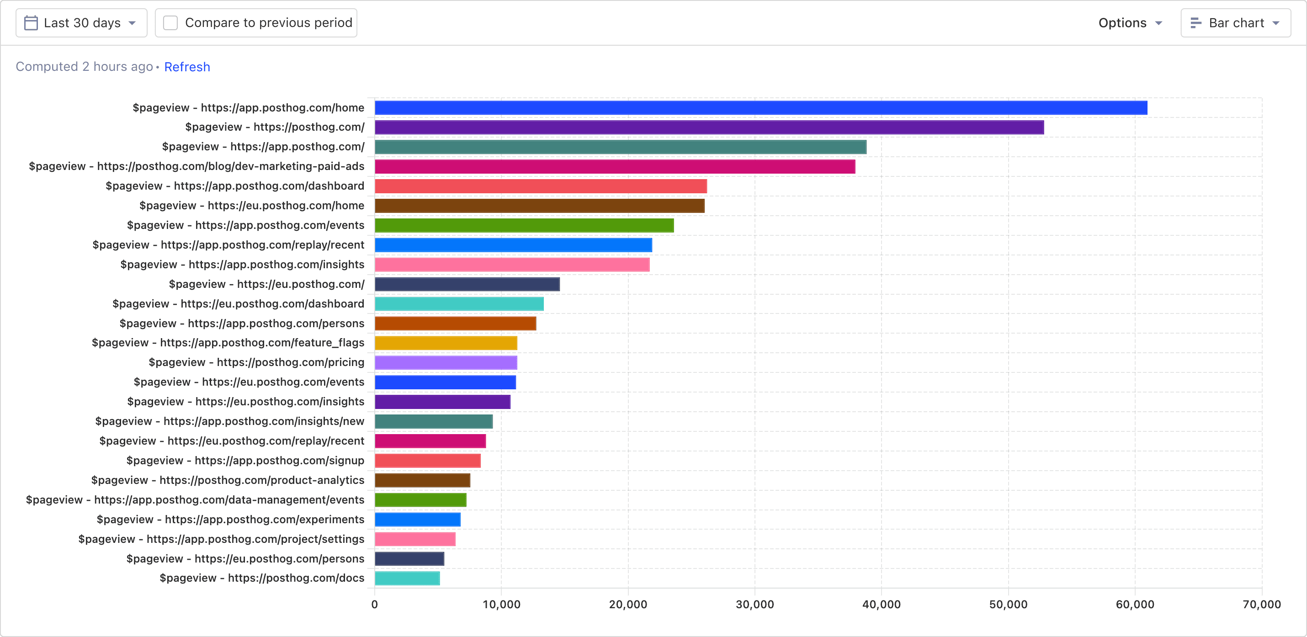The width and height of the screenshot is (1307, 637).
Task: Click the label '$pageview - https://app.posthog.com/data-management/events'
Action: point(195,500)
